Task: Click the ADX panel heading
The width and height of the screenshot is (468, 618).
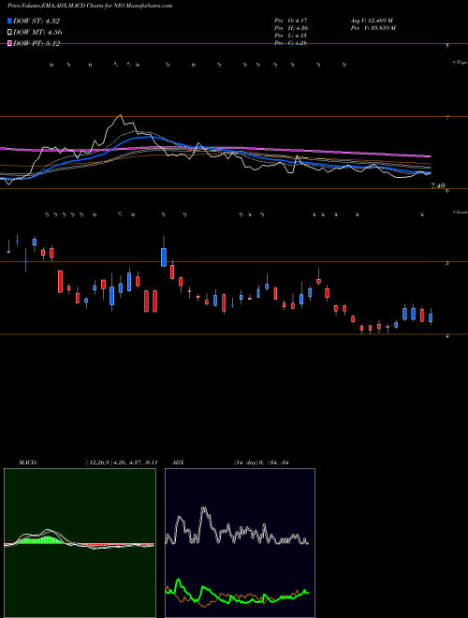Action: 179,463
